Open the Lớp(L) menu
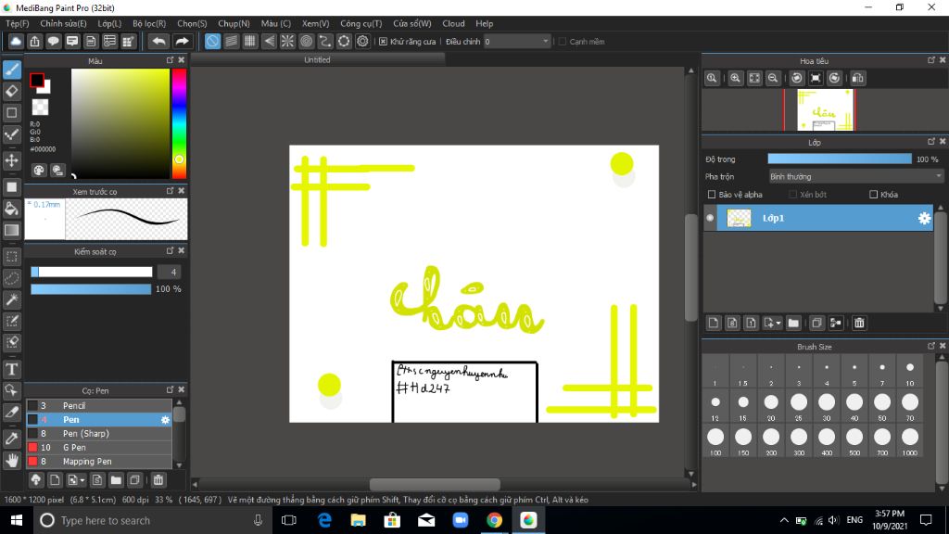Image resolution: width=949 pixels, height=534 pixels. point(109,23)
